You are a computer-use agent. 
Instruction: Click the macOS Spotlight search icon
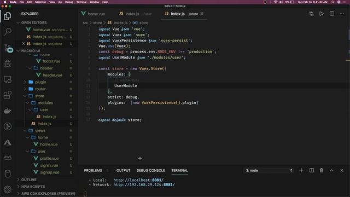click(x=332, y=2)
